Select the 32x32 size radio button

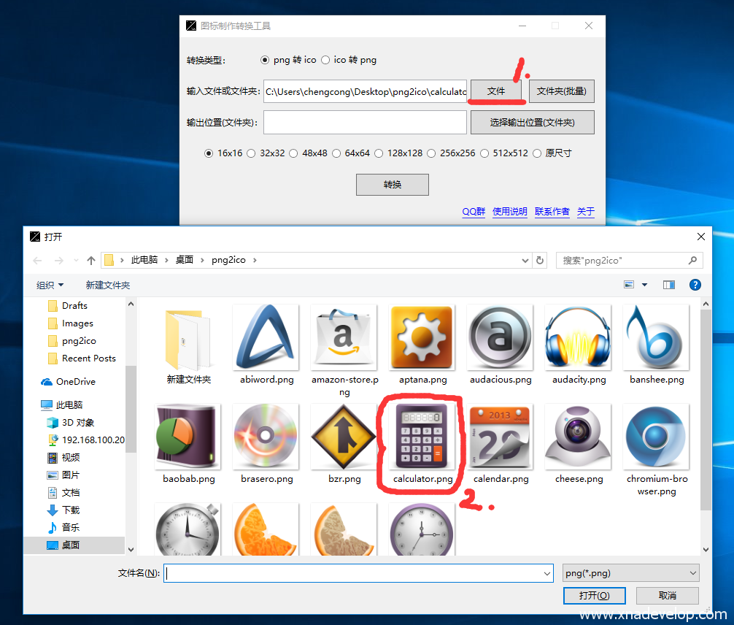coord(252,153)
